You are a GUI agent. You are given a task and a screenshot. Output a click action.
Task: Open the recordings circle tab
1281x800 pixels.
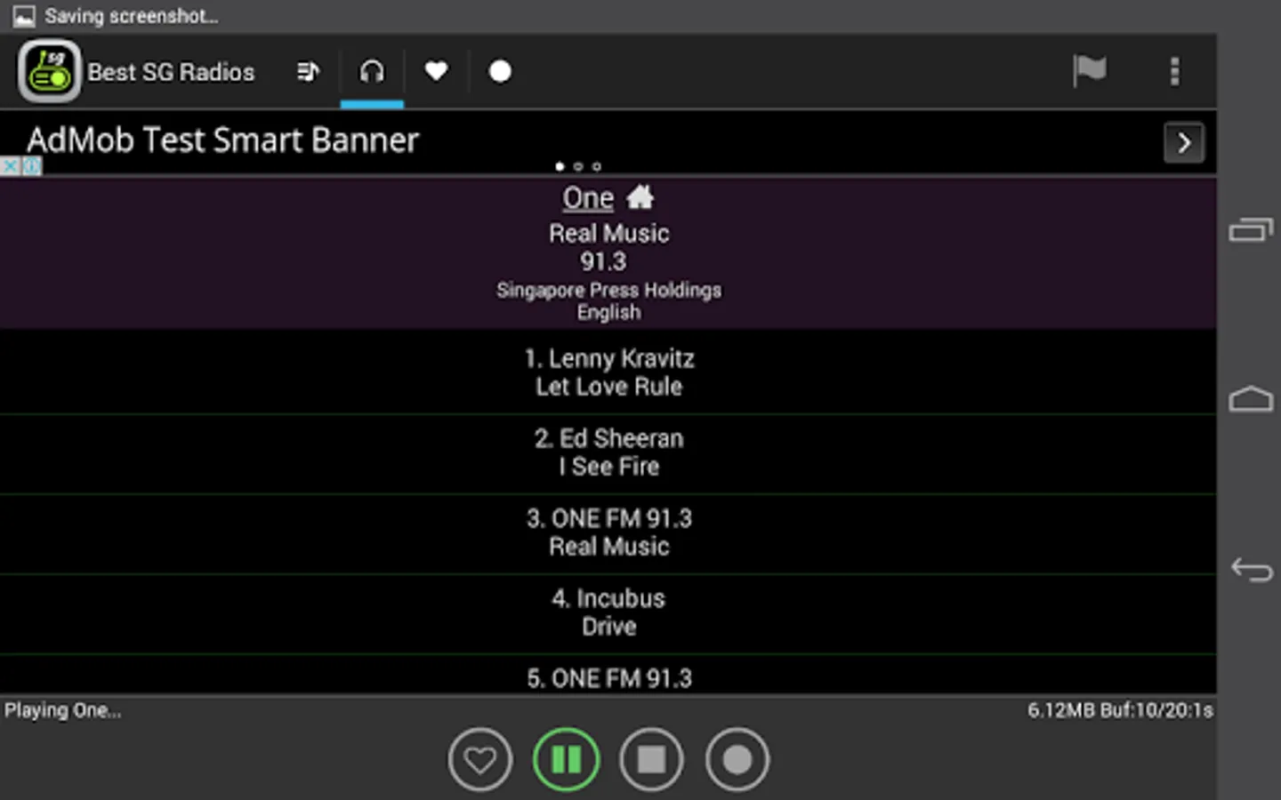pyautogui.click(x=500, y=71)
